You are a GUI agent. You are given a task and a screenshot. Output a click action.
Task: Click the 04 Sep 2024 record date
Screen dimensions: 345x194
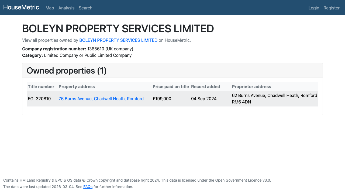[204, 99]
